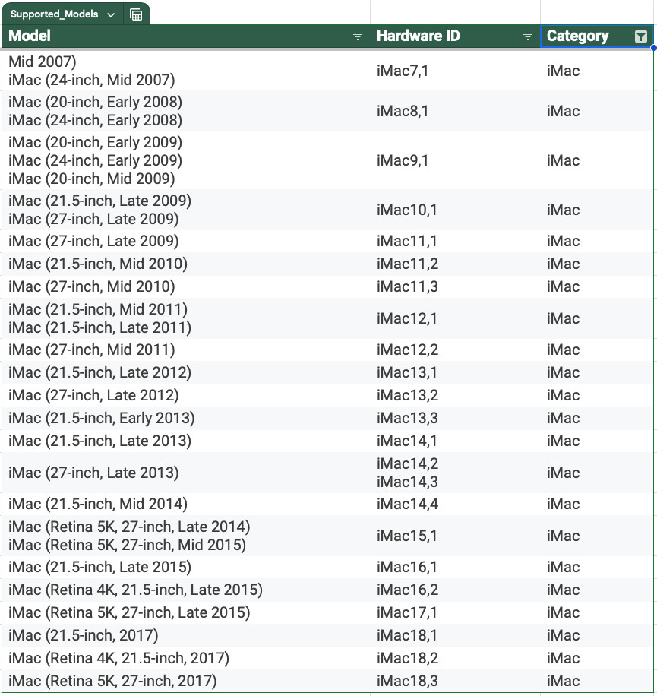Expand the Supported_Models table name dropdown

pos(111,14)
